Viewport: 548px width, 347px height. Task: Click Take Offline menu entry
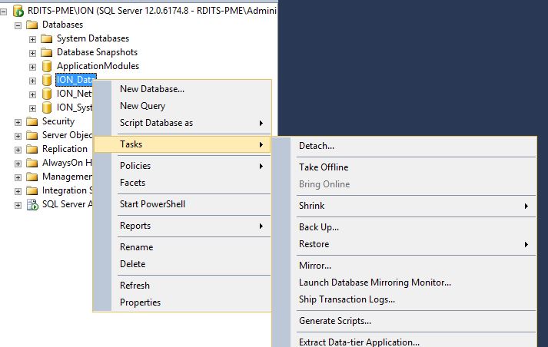[x=323, y=167]
